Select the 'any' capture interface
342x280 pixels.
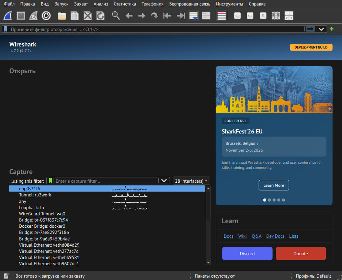coord(107,201)
